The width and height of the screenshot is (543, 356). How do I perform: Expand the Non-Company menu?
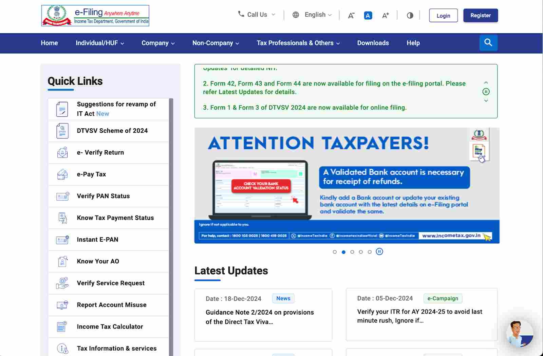[216, 43]
